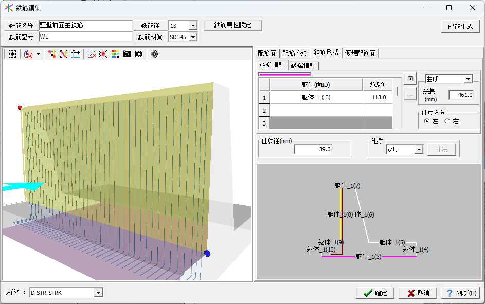The height and width of the screenshot is (304, 485).
Task: Open the 曲げ end-type dropdown
Action: pos(469,79)
